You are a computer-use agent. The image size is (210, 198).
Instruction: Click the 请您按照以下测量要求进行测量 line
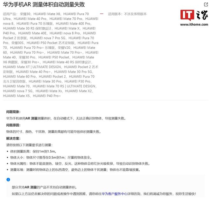(30, 145)
